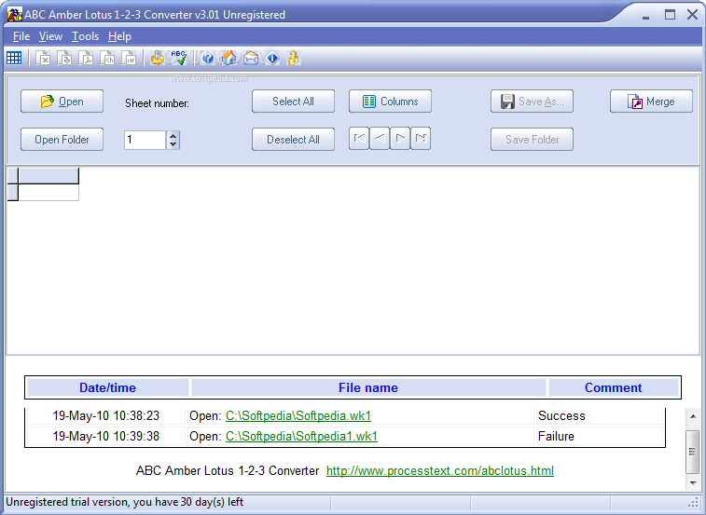Viewport: 706px width, 515px height.
Task: Click the yellow options tool icon
Action: (157, 58)
